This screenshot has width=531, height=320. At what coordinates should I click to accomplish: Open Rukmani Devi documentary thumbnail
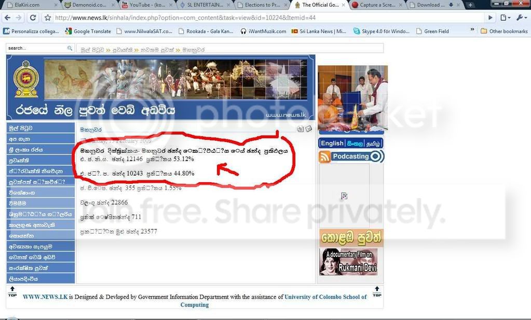coord(348,262)
